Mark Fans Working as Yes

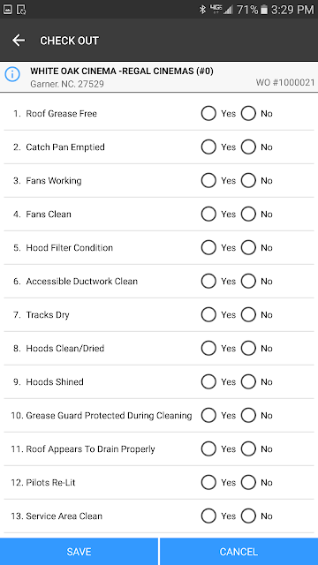coord(208,180)
